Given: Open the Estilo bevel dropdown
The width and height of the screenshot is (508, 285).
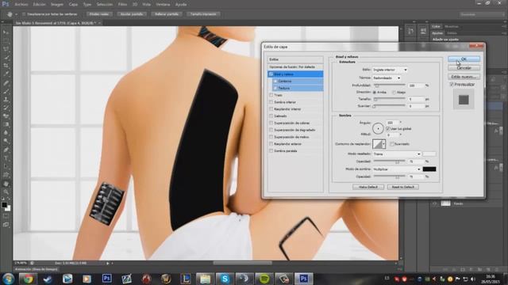Looking at the screenshot, I should (390, 70).
